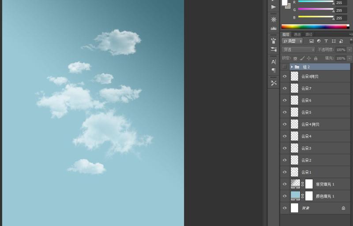Image resolution: width=353 pixels, height=226 pixels.
Task: Hide the 云朵5 layer
Action: pyautogui.click(x=285, y=112)
